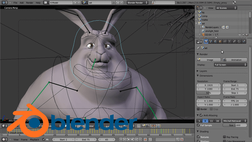Open the Full Screen display dropdown
This screenshot has height=142, width=252.
pyautogui.click(x=230, y=65)
